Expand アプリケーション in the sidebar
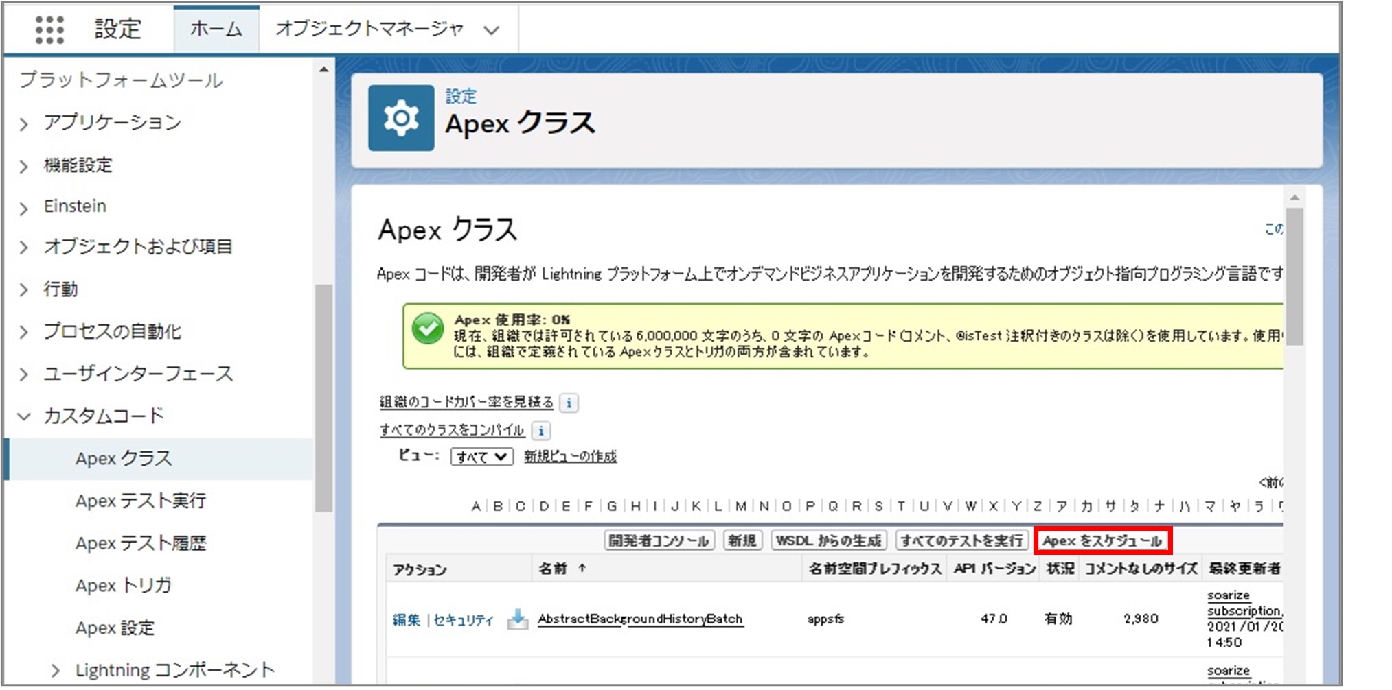The image size is (1392, 690). (x=24, y=124)
